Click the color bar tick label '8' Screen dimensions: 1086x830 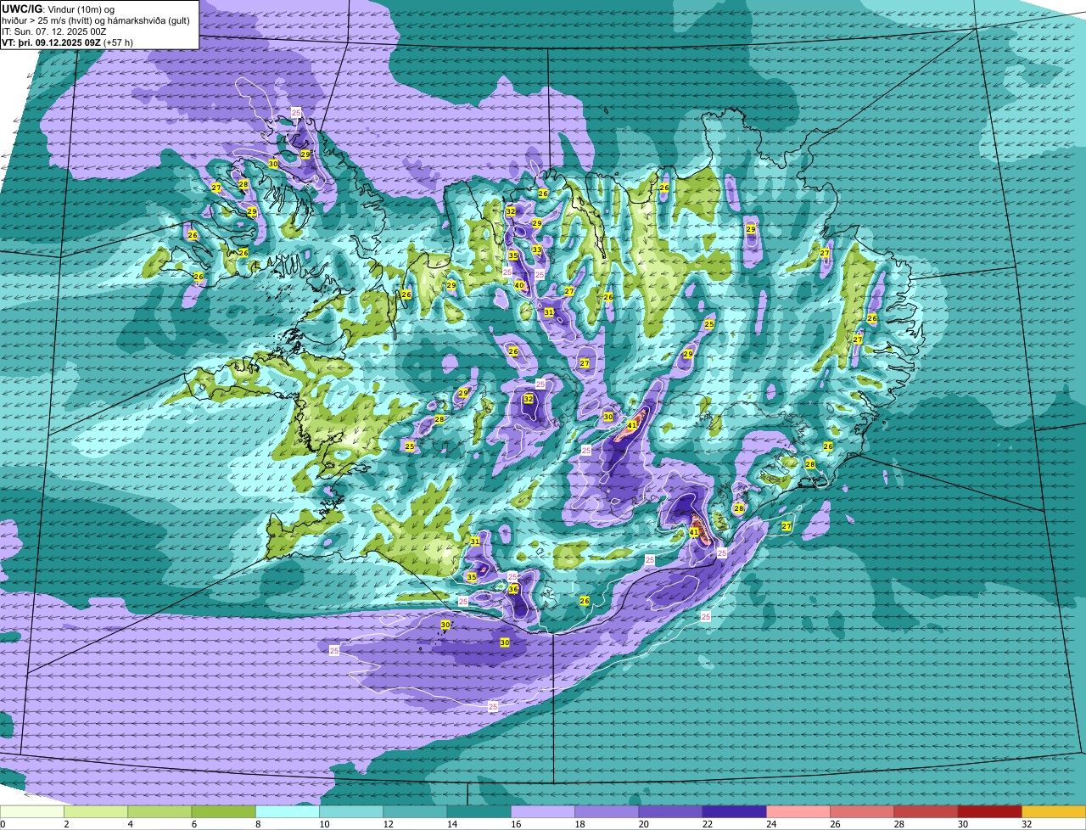256,824
